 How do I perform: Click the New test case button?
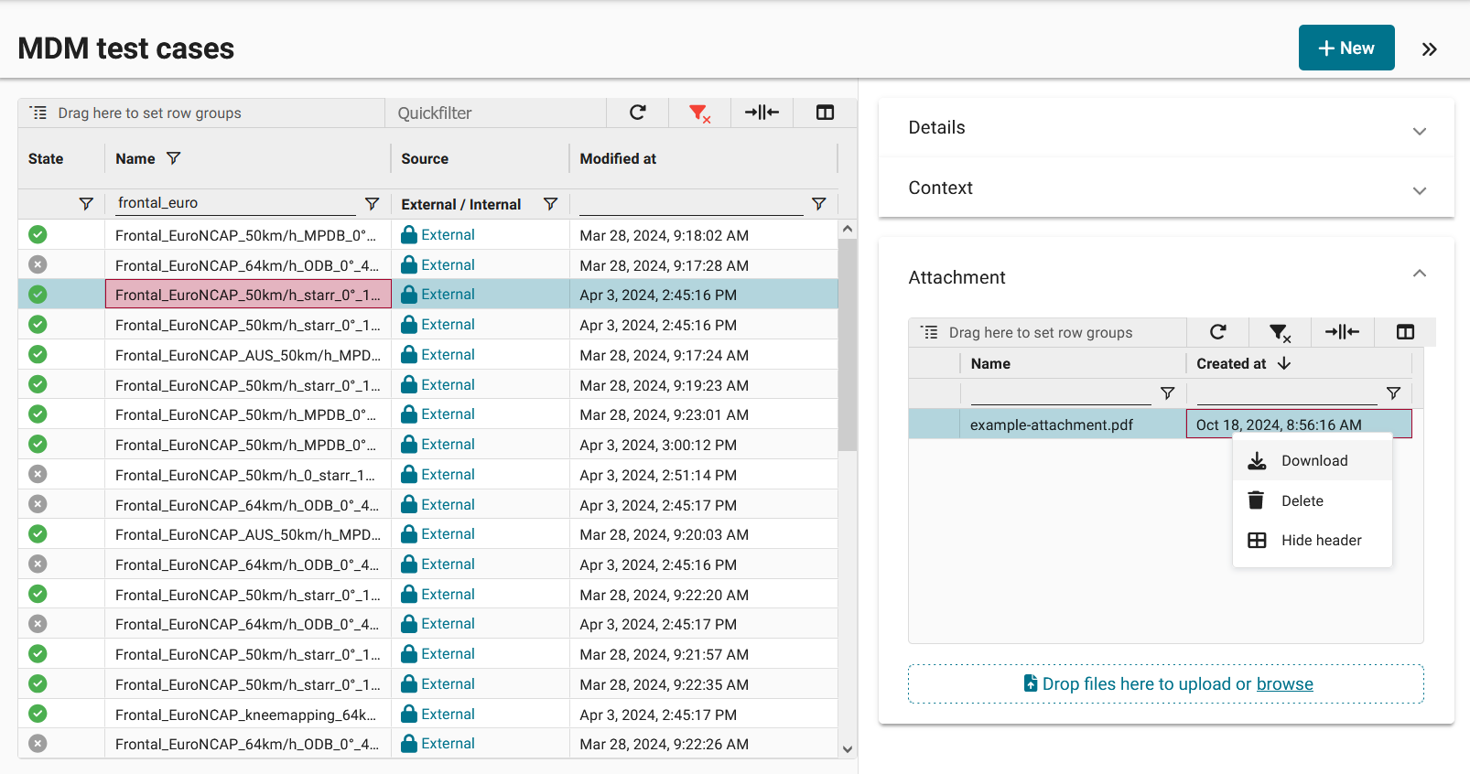click(x=1346, y=48)
